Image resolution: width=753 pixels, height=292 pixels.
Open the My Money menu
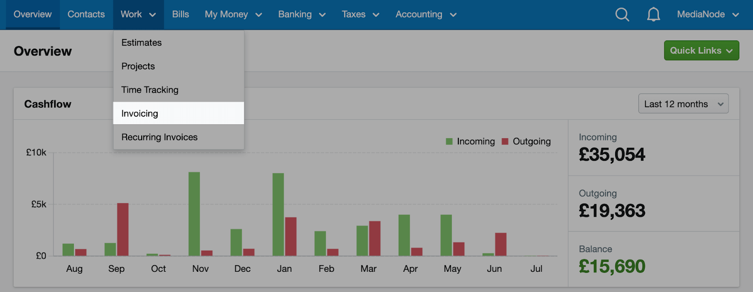tap(233, 15)
